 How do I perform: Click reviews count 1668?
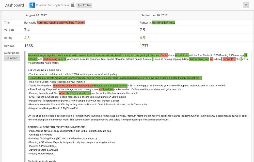coord(28,46)
